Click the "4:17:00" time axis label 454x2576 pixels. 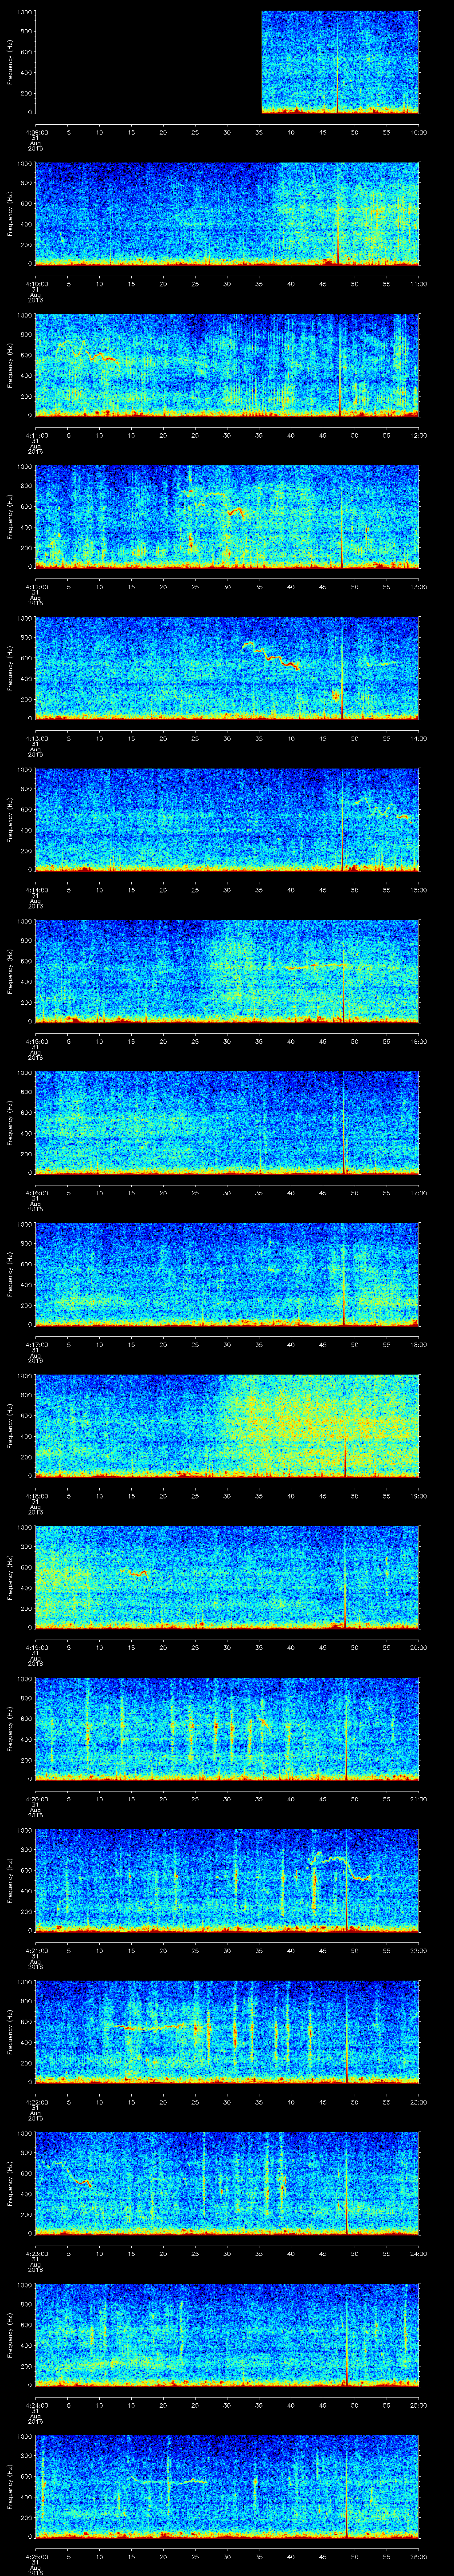click(x=36, y=1344)
